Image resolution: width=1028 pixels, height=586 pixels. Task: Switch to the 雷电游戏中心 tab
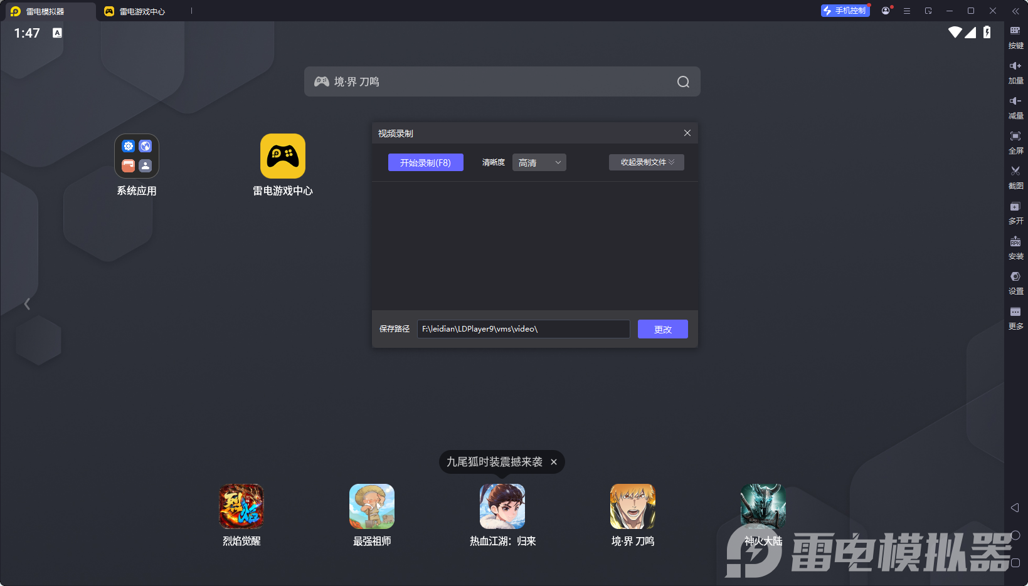point(135,11)
